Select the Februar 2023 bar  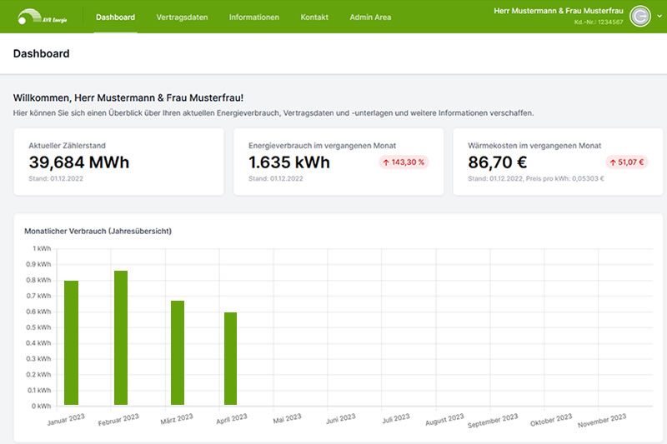point(121,338)
